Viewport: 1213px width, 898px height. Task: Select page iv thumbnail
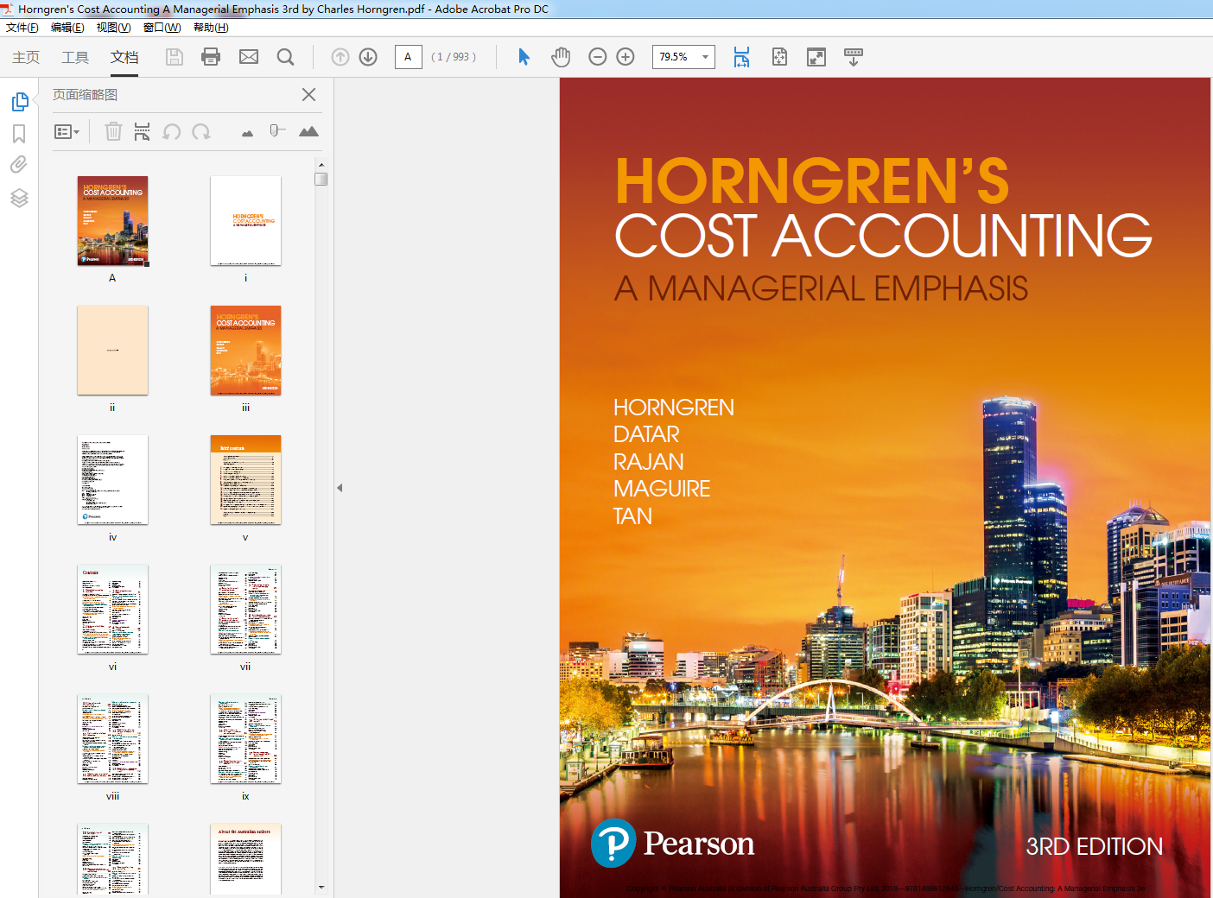[x=112, y=480]
